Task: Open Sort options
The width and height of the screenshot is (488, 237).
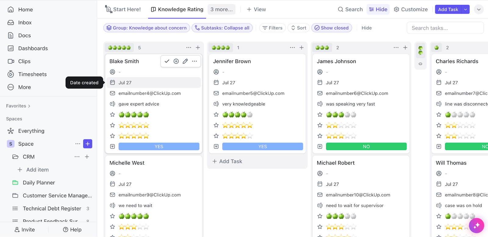Action: pyautogui.click(x=299, y=28)
